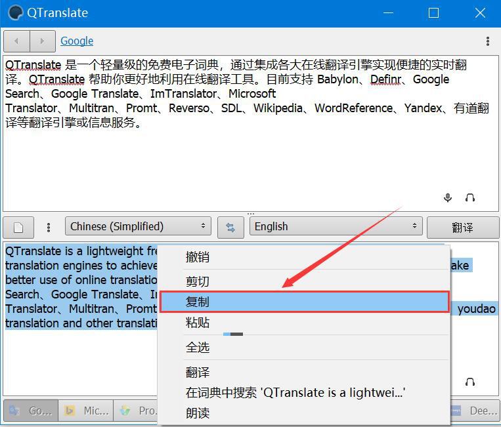Image resolution: width=501 pixels, height=427 pixels.
Task: Open the top-right three-dot options menu
Action: pos(488,41)
